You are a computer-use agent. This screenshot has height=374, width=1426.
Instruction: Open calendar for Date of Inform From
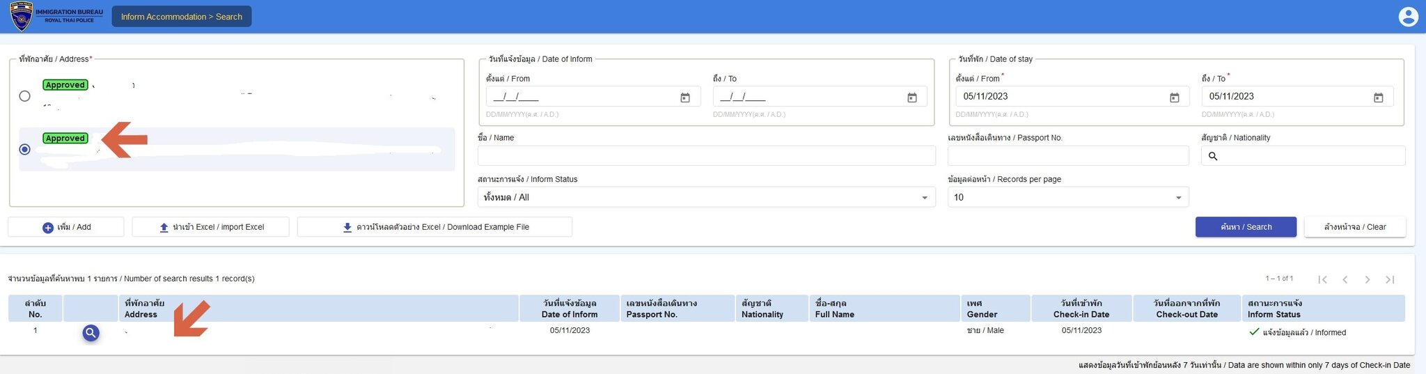(685, 98)
